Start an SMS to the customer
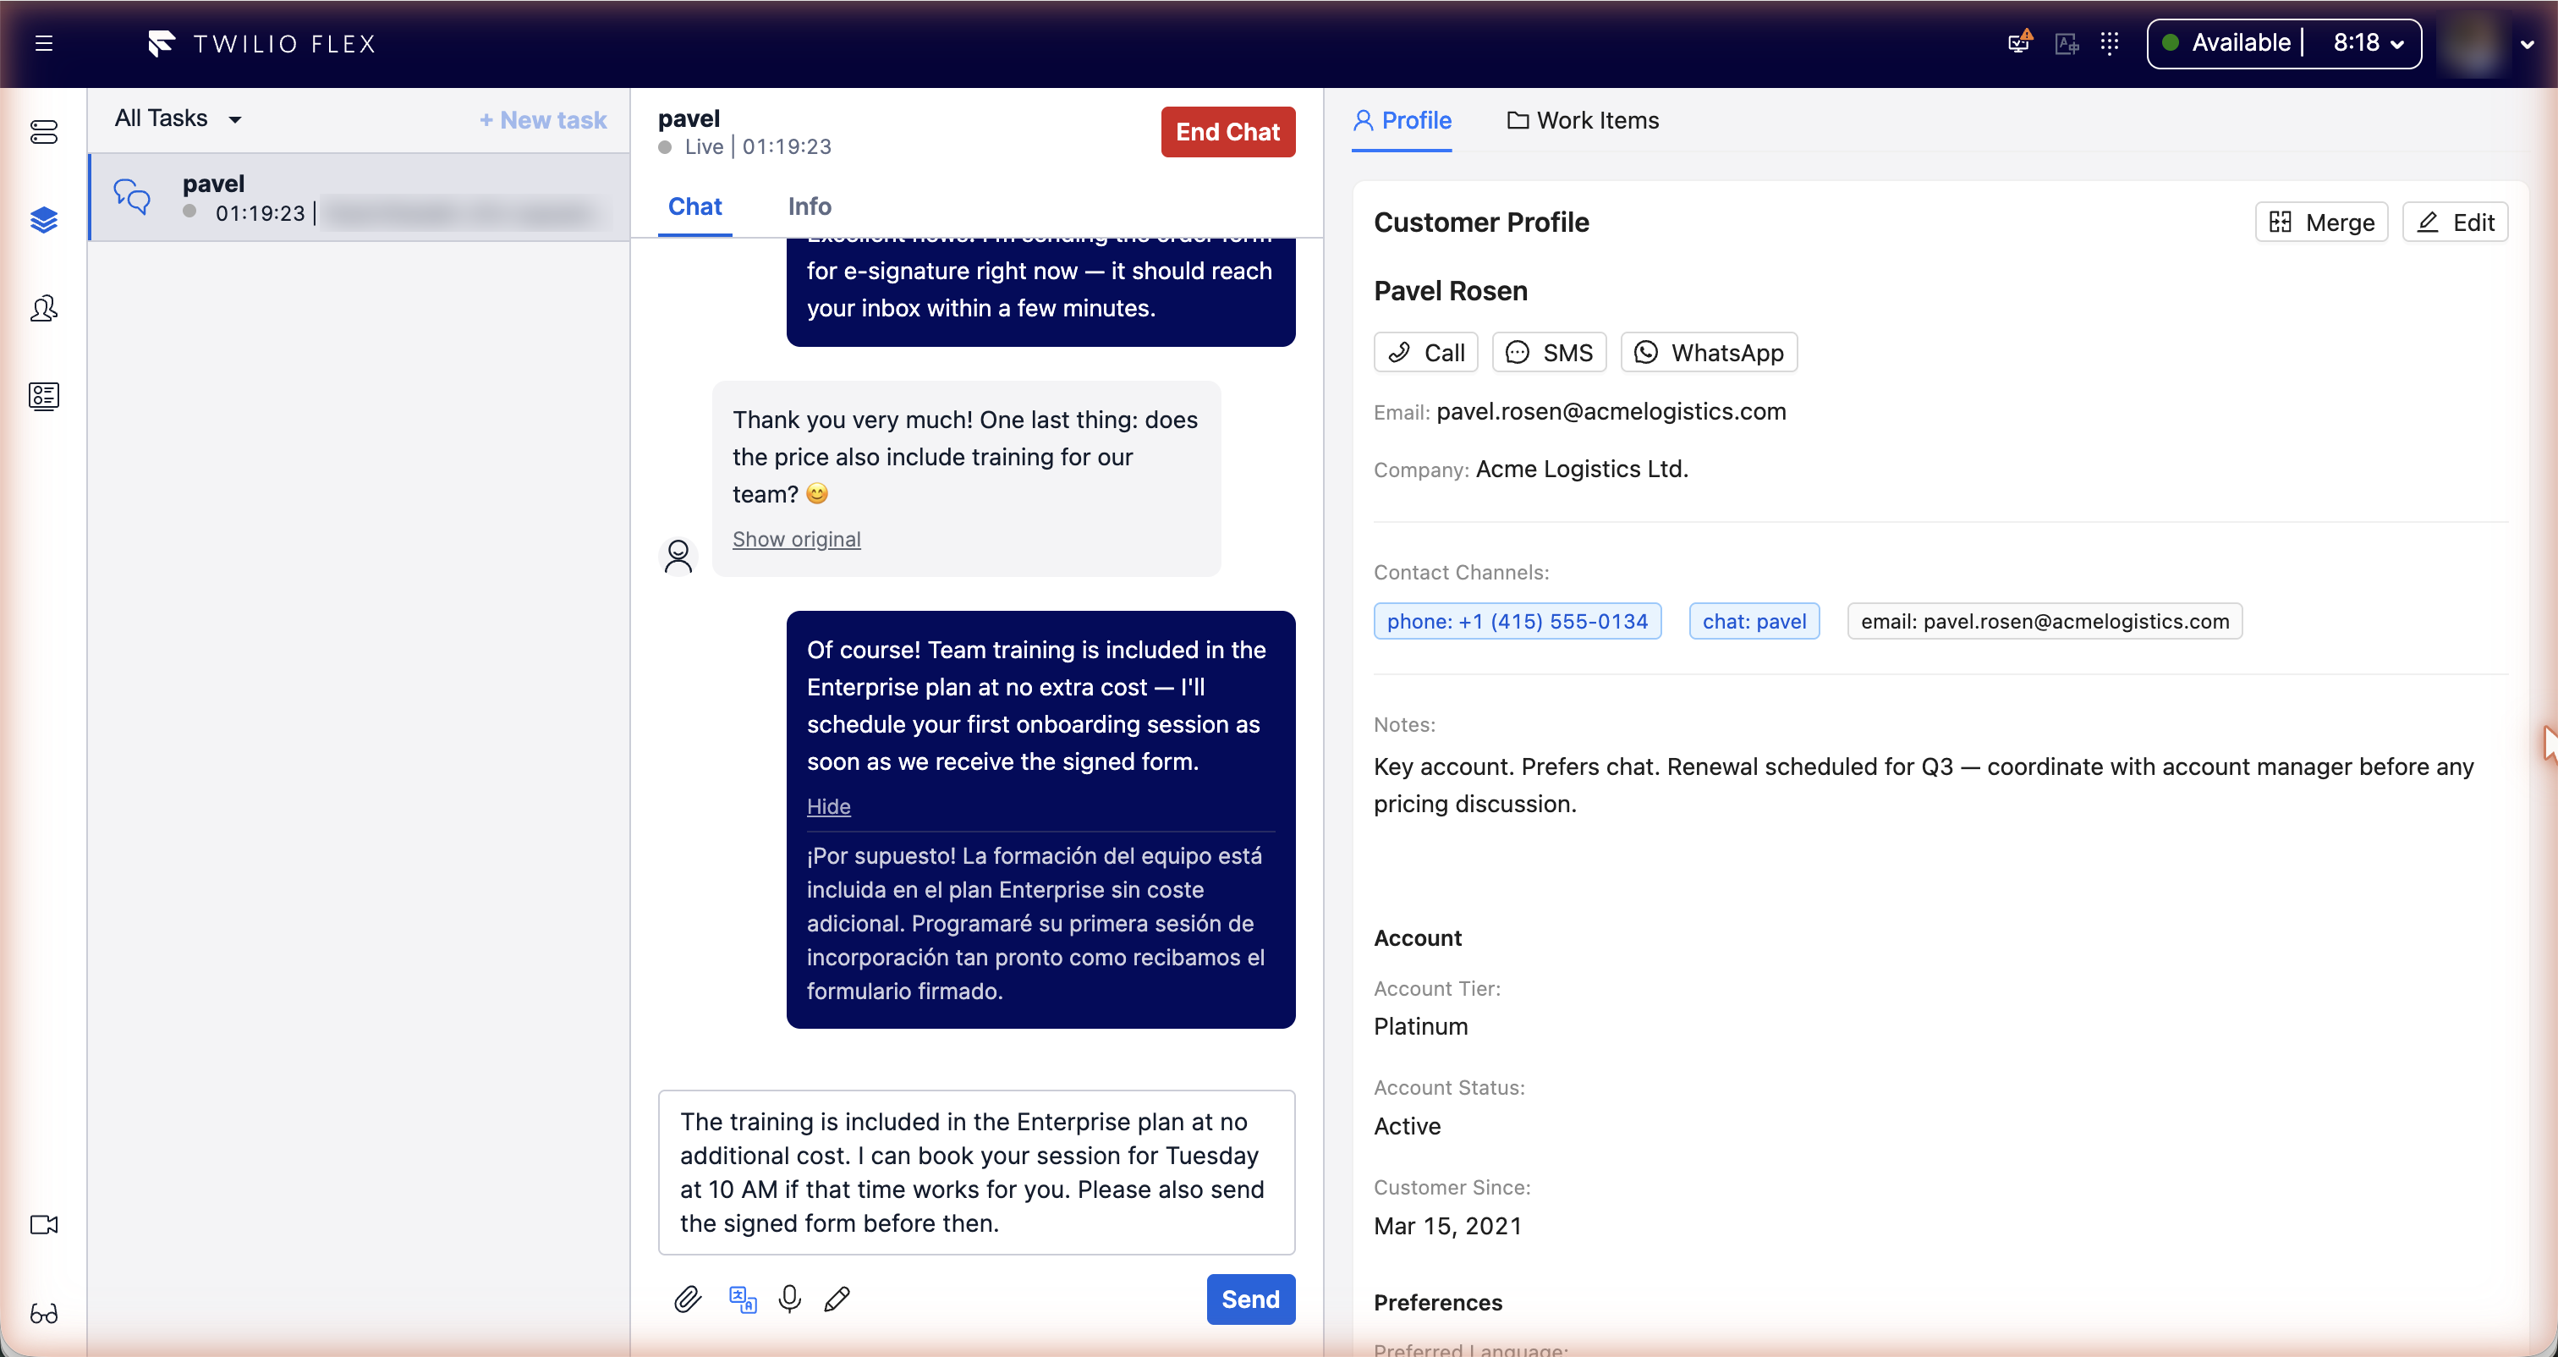The width and height of the screenshot is (2558, 1357). coord(1549,352)
